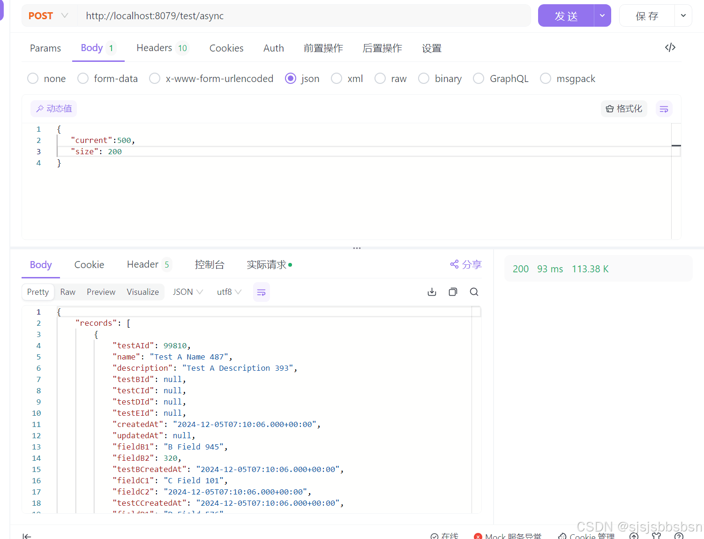Image resolution: width=704 pixels, height=539 pixels.
Task: Open help question mark icon
Action: coord(678,536)
